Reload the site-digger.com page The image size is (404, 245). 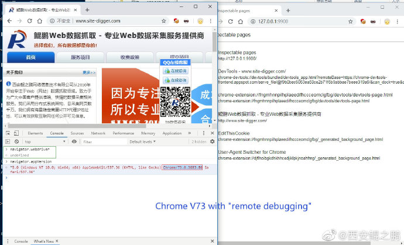(x=30, y=21)
